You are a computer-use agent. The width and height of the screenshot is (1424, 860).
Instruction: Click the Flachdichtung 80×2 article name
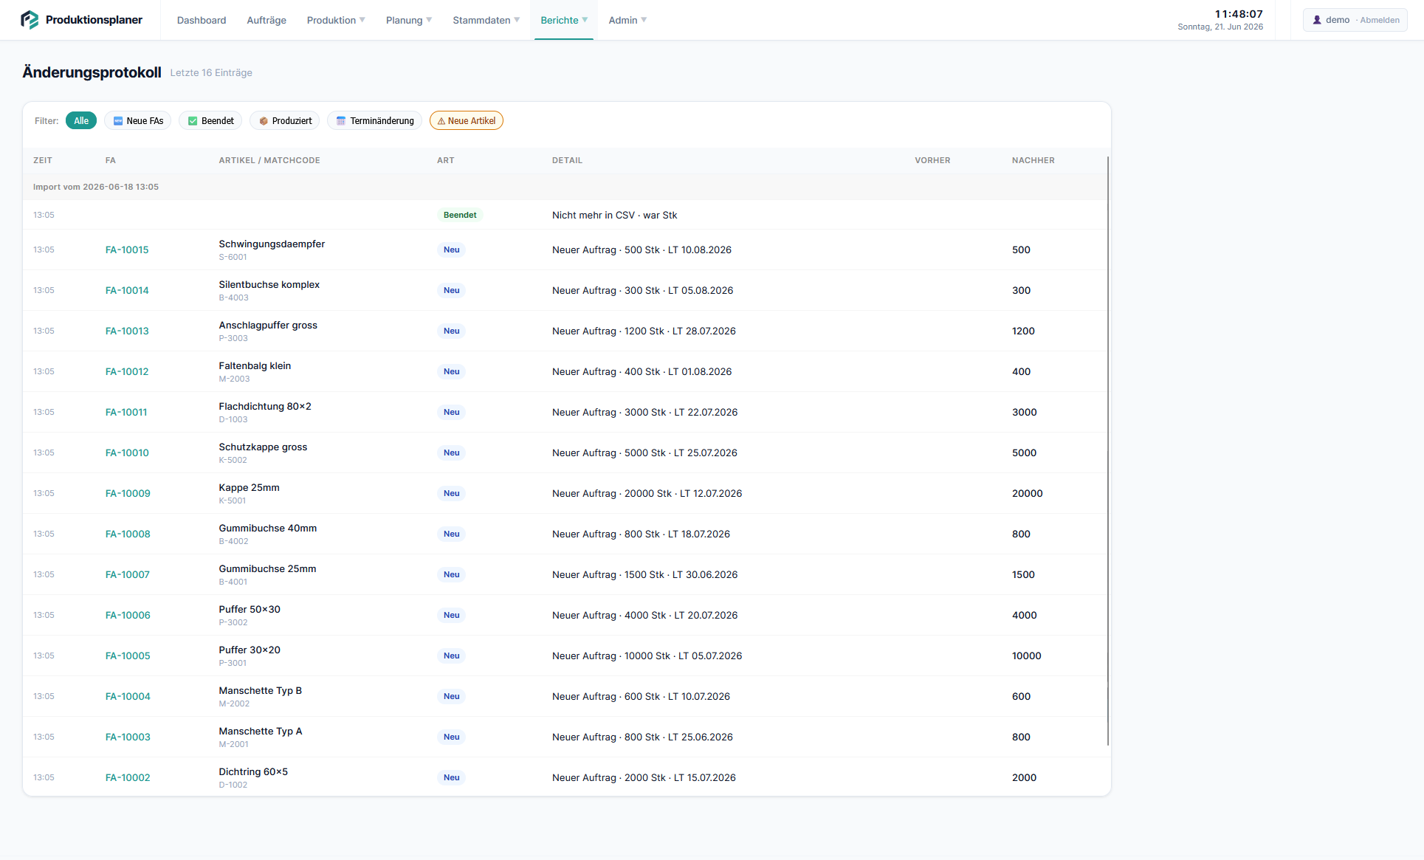click(265, 406)
